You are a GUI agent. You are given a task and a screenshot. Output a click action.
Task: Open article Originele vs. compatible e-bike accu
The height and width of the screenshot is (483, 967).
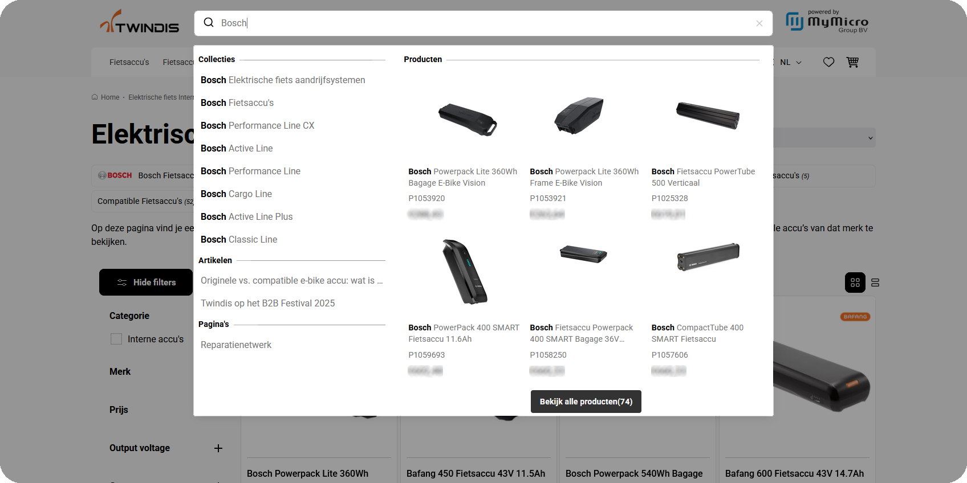tap(292, 280)
